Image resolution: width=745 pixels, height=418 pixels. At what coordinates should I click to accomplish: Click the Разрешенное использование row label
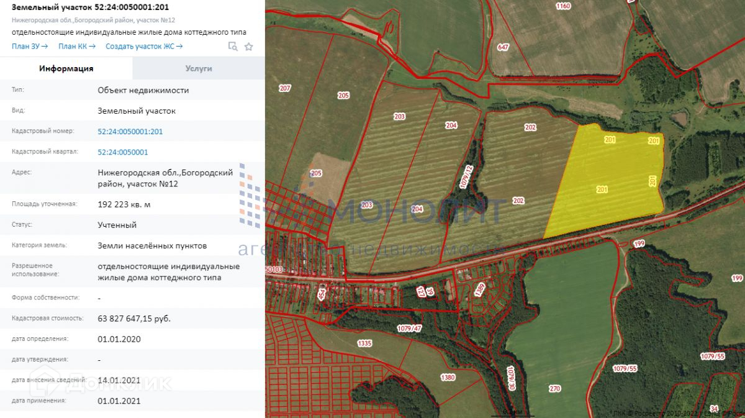[x=35, y=270]
